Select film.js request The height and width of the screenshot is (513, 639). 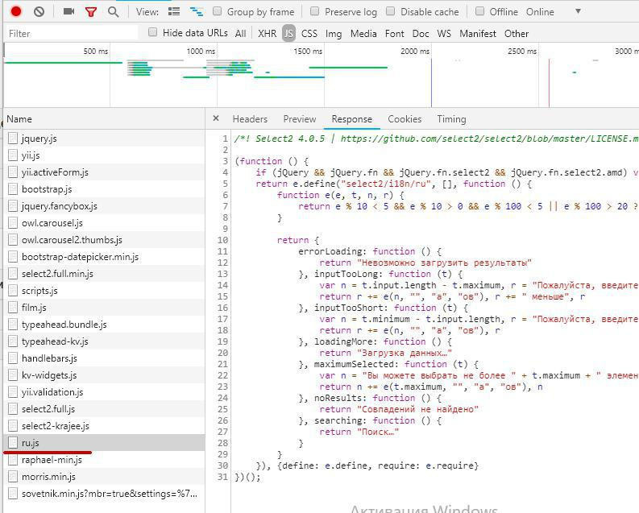[x=104, y=308]
